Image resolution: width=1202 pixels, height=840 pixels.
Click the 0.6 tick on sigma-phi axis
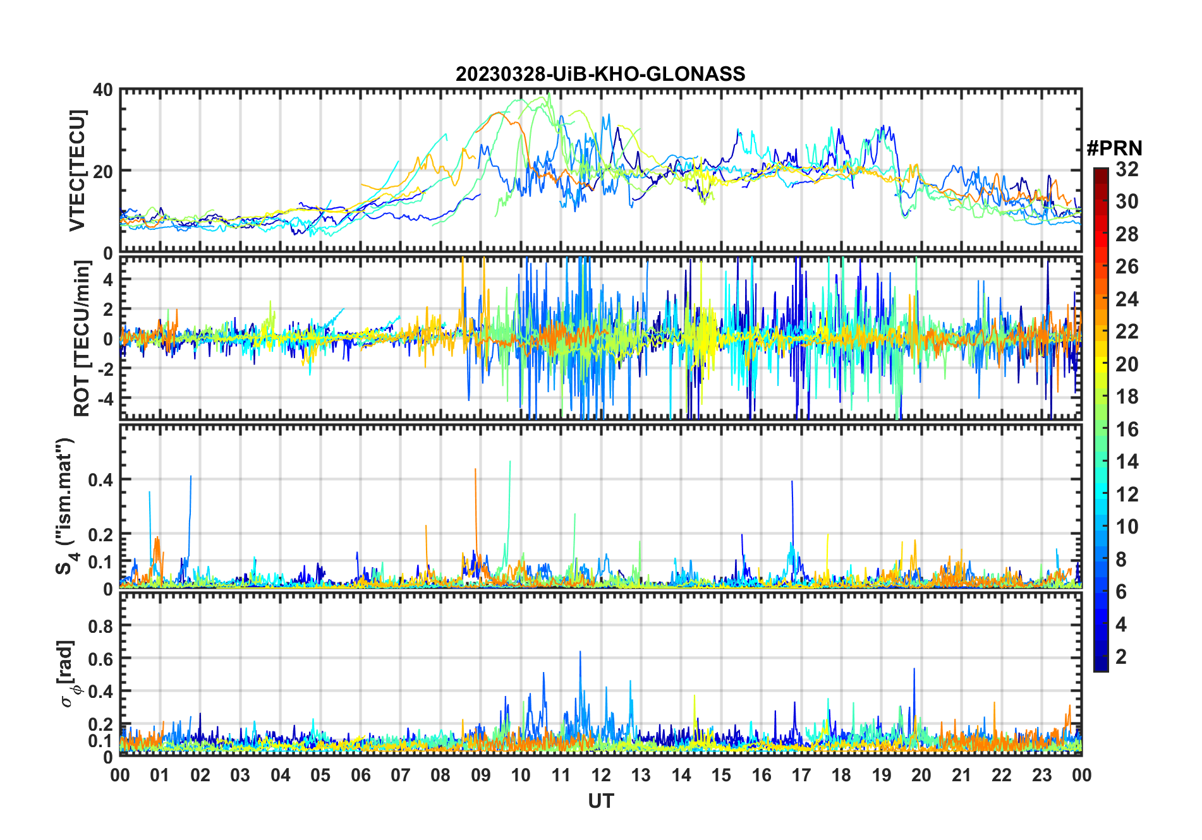[x=100, y=659]
